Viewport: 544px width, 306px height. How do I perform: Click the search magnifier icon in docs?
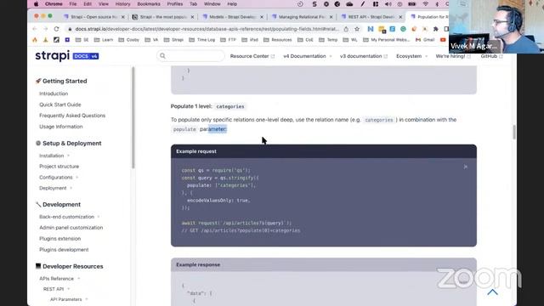(x=162, y=56)
